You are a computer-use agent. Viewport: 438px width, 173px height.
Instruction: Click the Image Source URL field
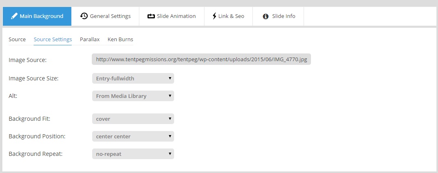pos(201,59)
